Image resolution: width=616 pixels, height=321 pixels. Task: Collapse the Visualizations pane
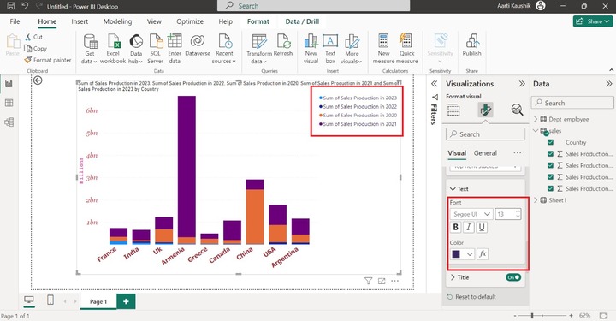(x=522, y=84)
